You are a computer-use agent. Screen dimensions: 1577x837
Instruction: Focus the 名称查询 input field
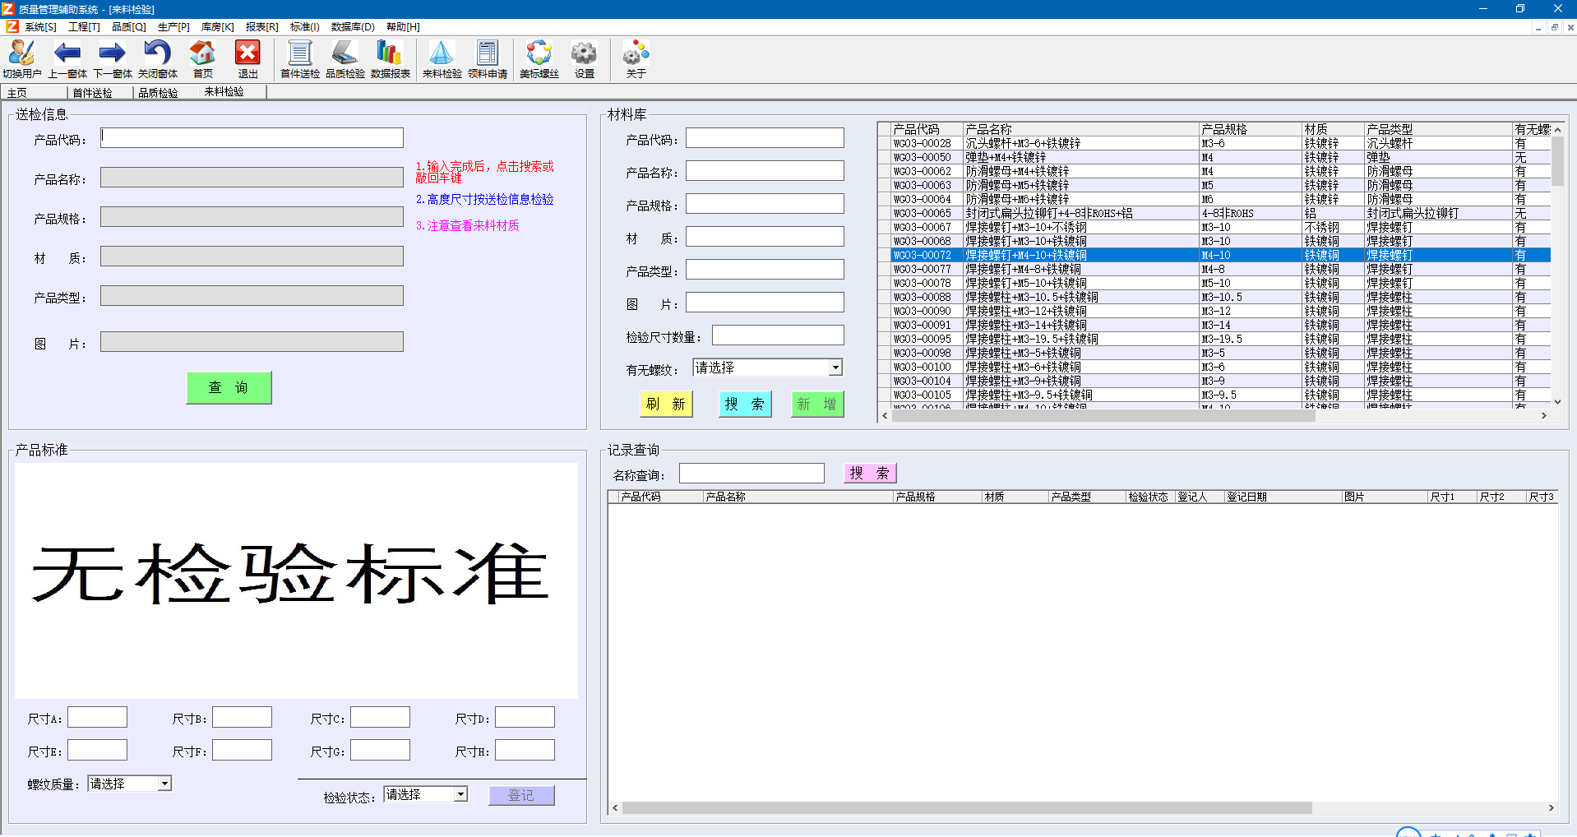[x=752, y=473]
